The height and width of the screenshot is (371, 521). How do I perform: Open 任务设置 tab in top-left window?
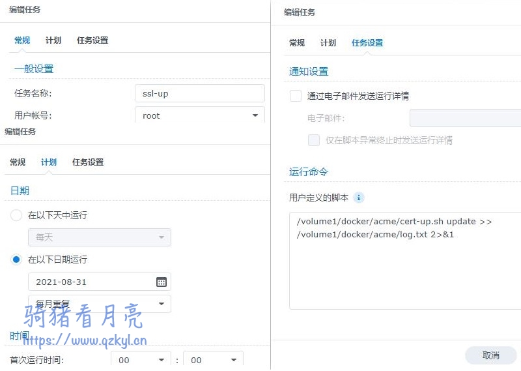click(x=92, y=40)
